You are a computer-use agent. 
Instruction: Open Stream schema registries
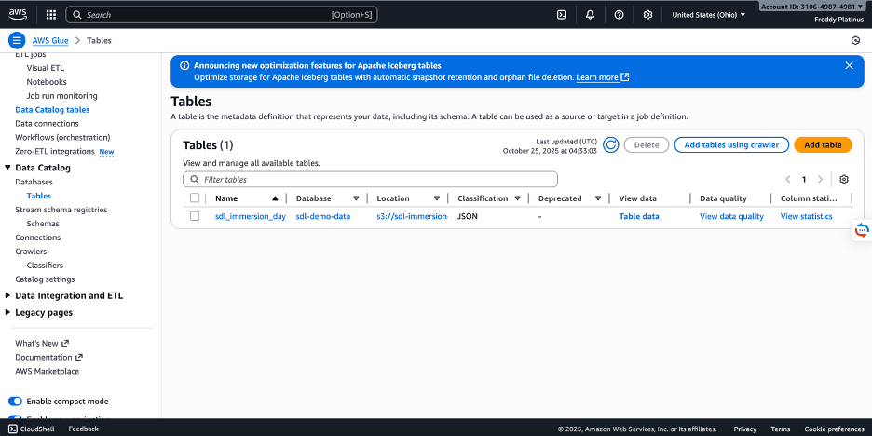(x=61, y=210)
